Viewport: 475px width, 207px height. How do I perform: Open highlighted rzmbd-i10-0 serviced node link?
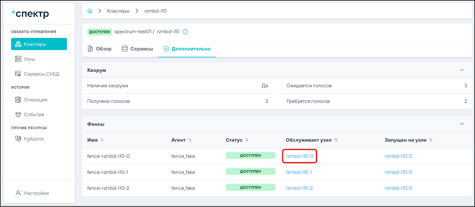[x=299, y=156]
